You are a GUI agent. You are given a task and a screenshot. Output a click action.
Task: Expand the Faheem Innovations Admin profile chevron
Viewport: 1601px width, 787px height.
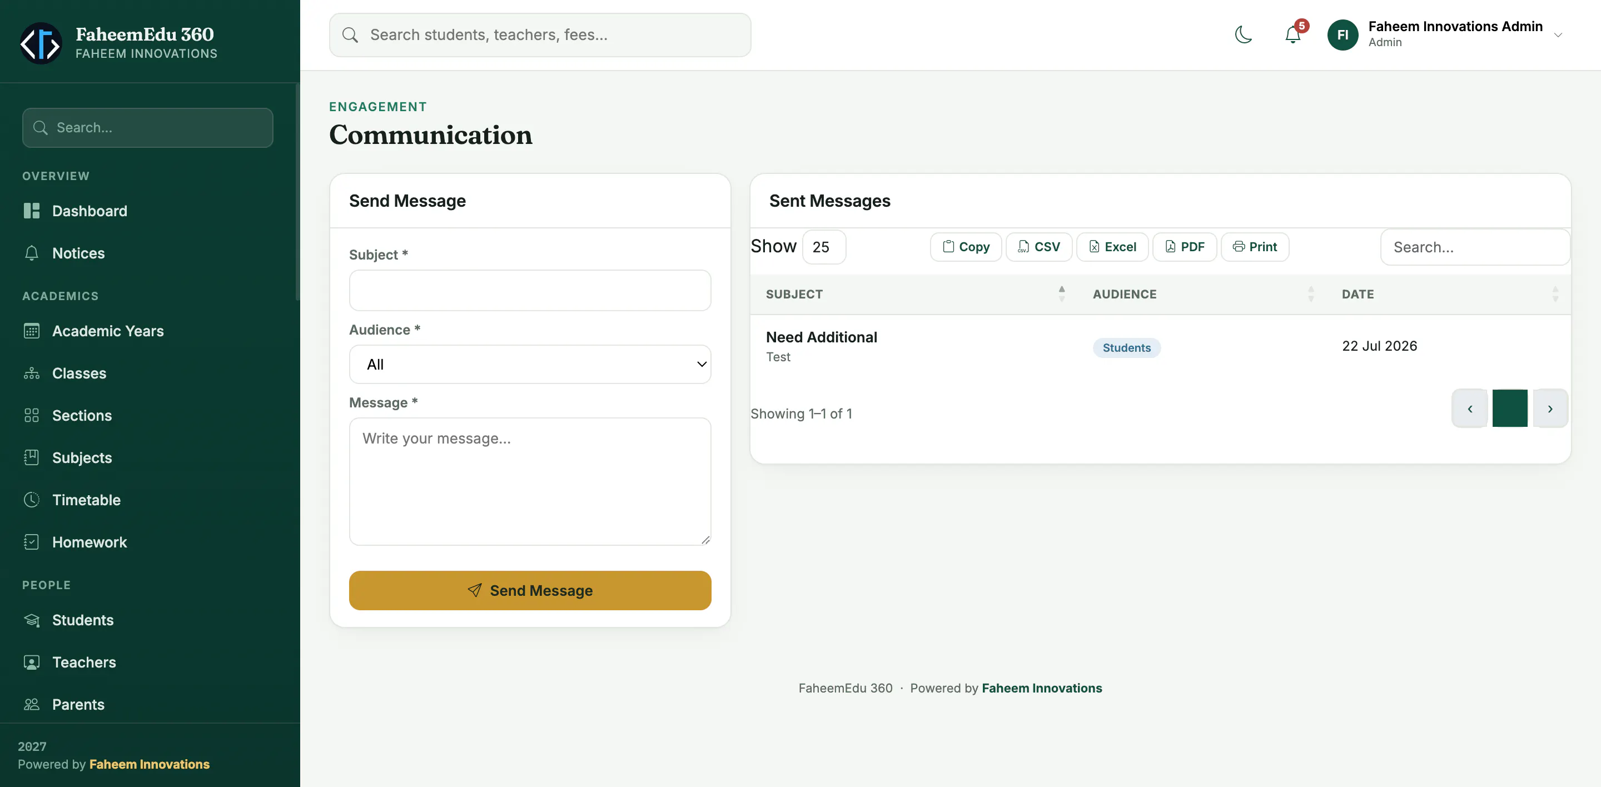coord(1558,35)
